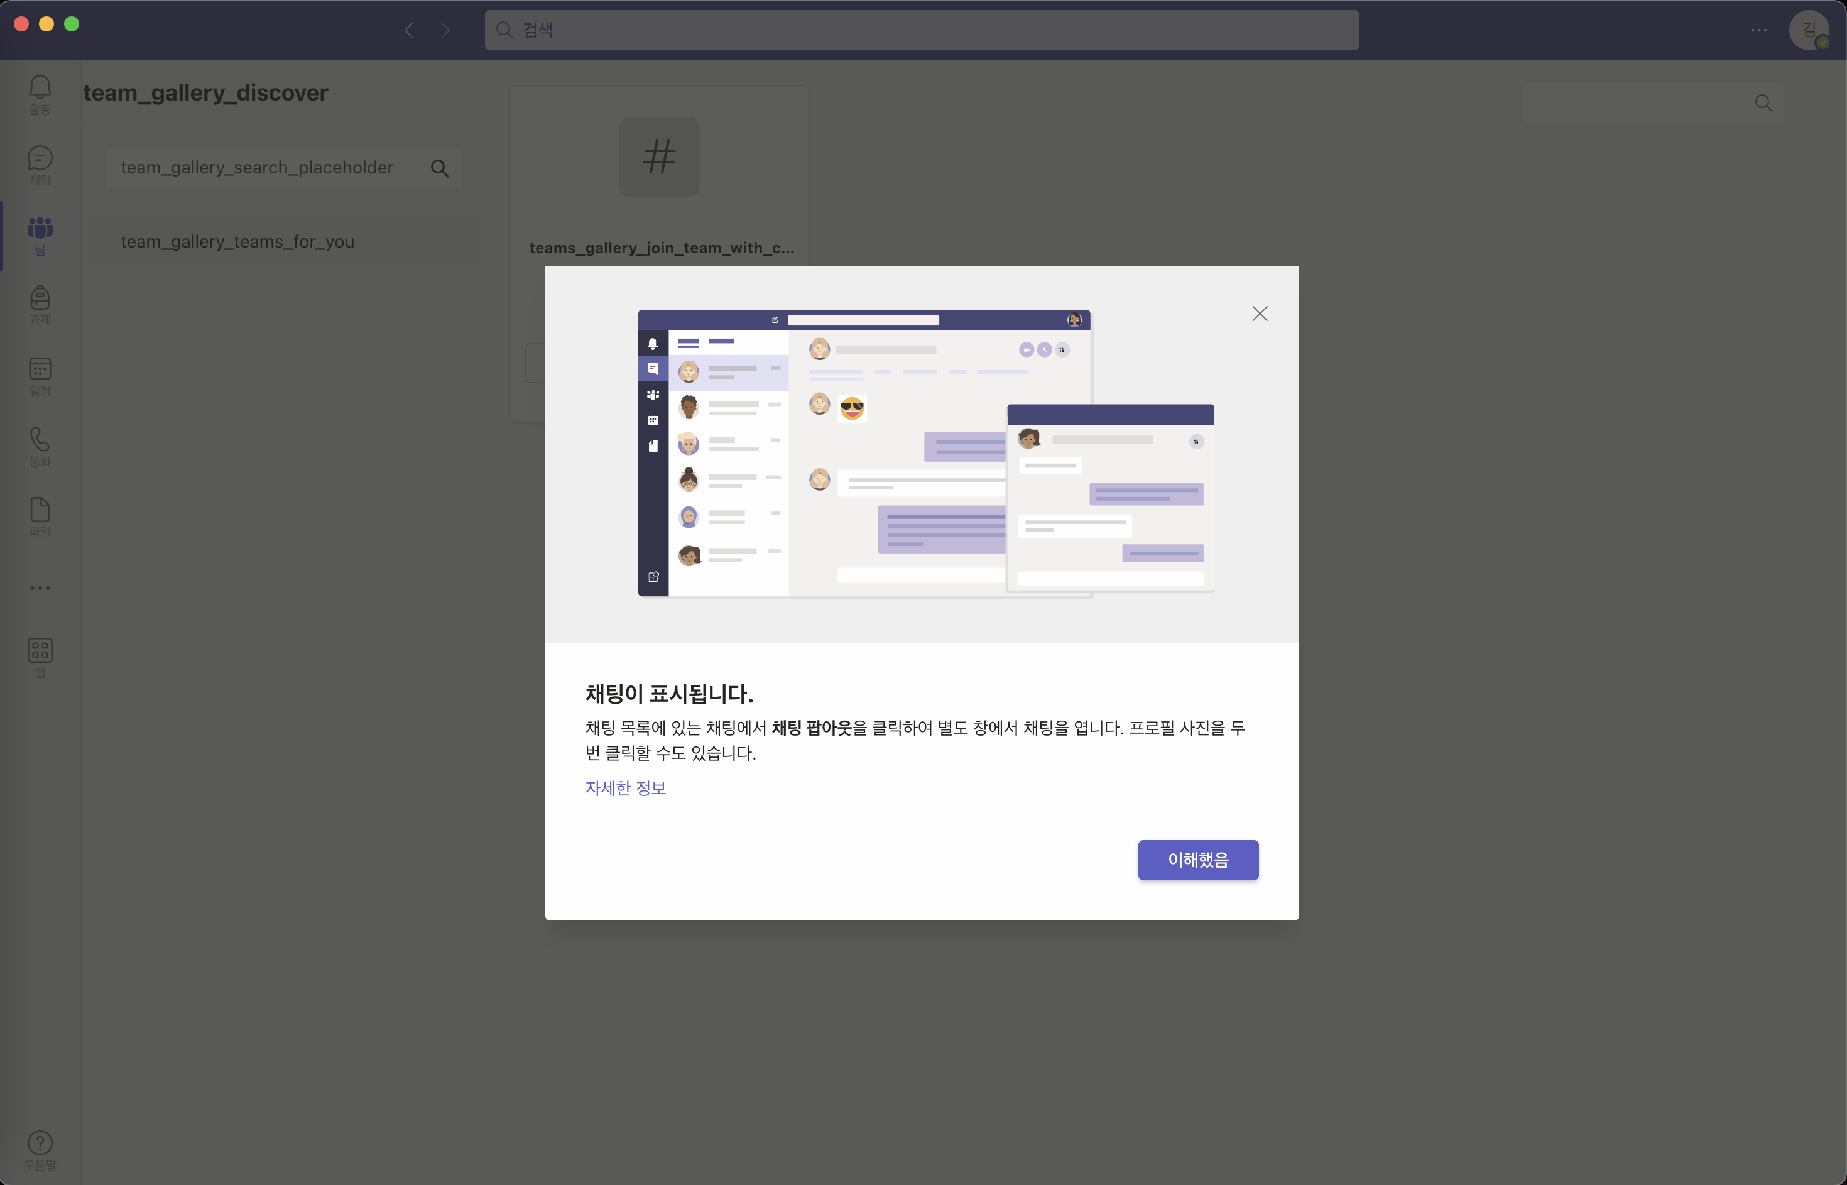Click the 이해했음 button
The height and width of the screenshot is (1185, 1847).
click(x=1198, y=860)
